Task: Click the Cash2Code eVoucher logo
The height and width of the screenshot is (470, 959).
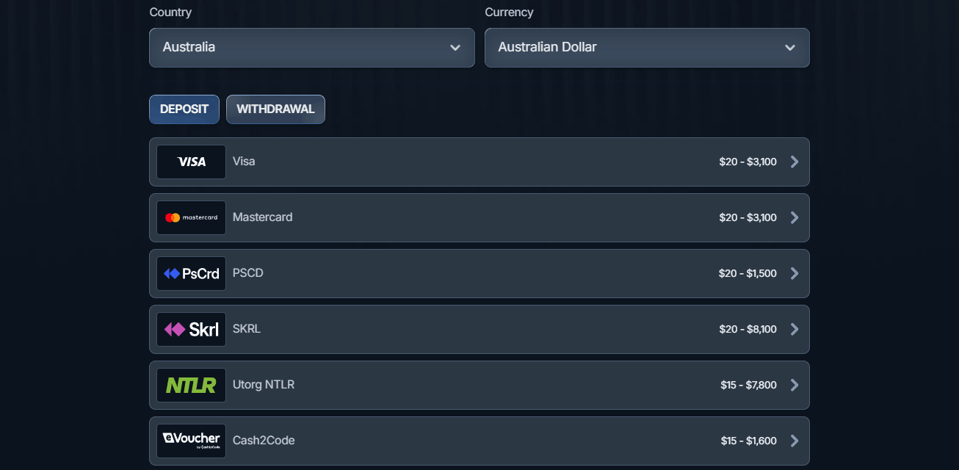Action: [190, 440]
